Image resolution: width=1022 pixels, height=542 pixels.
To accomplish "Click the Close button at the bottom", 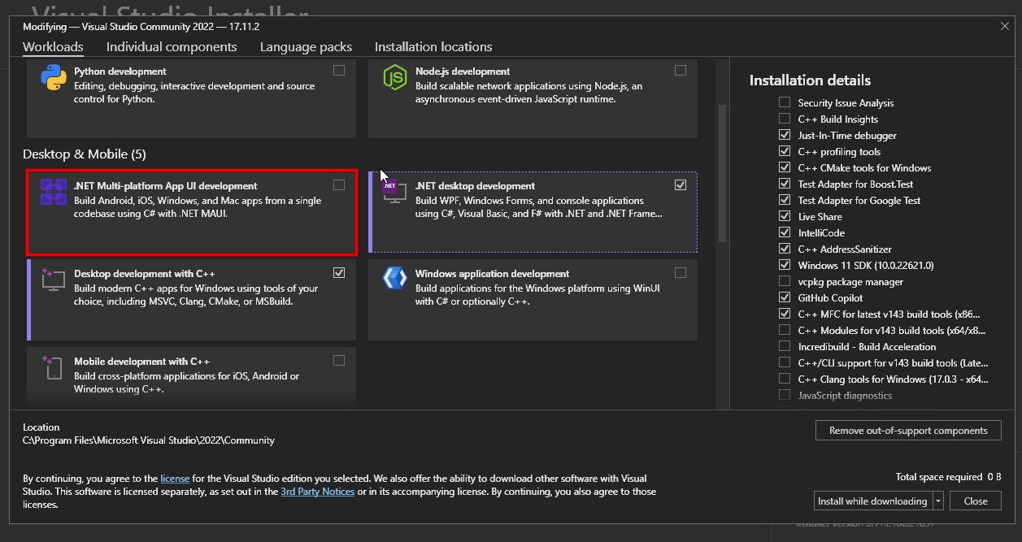I will (976, 501).
